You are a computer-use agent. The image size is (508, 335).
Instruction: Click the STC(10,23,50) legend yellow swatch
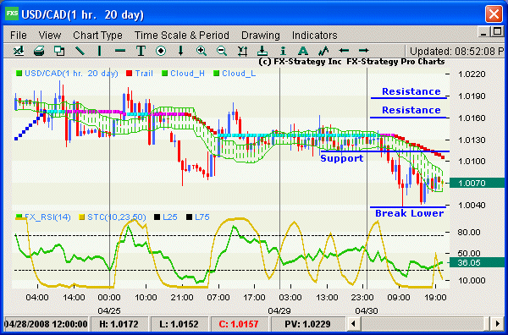[82, 217]
